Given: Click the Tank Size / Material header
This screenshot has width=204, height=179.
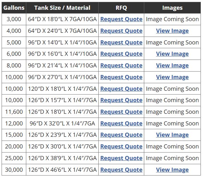Looking at the screenshot, I should (x=62, y=8).
